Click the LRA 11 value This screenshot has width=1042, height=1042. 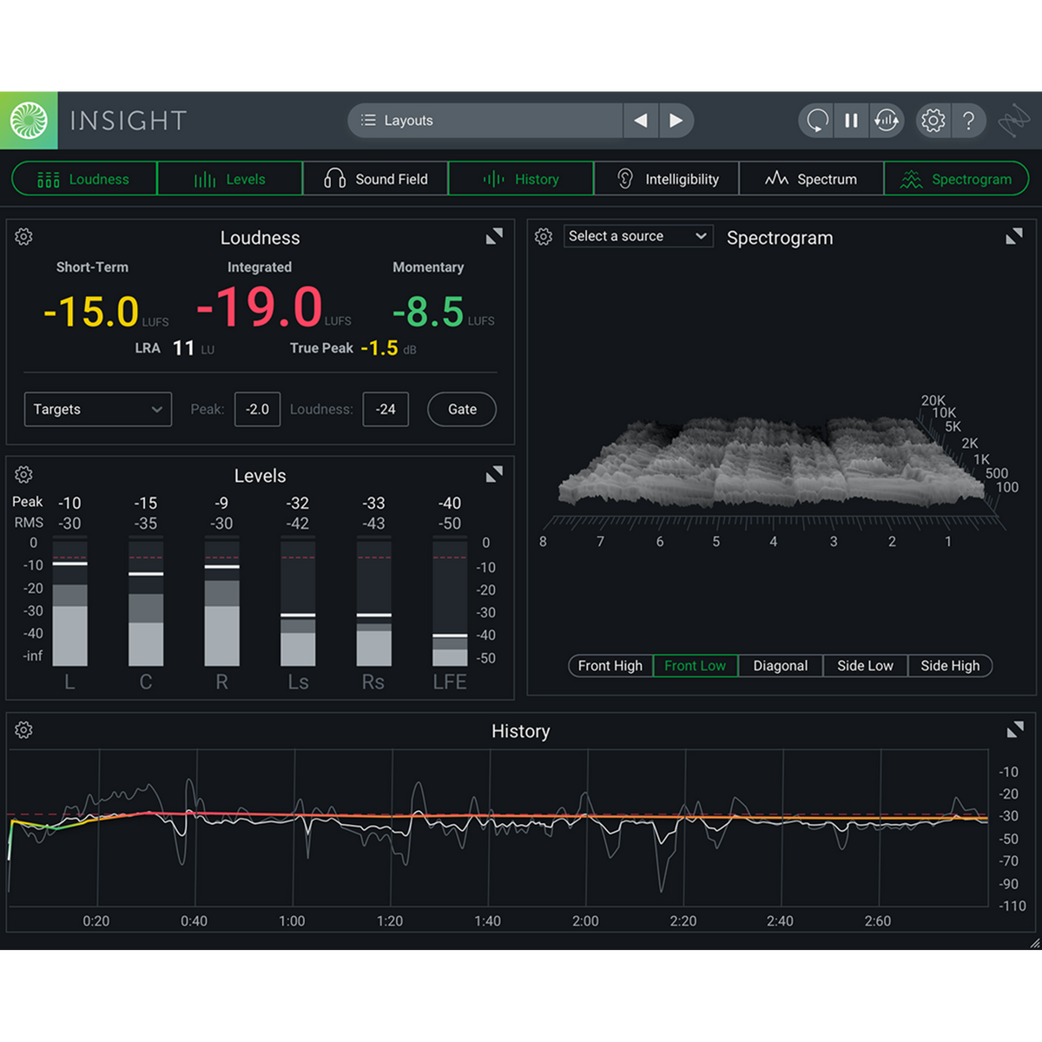(x=183, y=348)
